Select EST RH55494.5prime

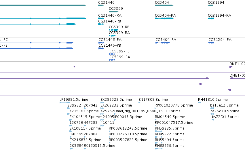170,140
